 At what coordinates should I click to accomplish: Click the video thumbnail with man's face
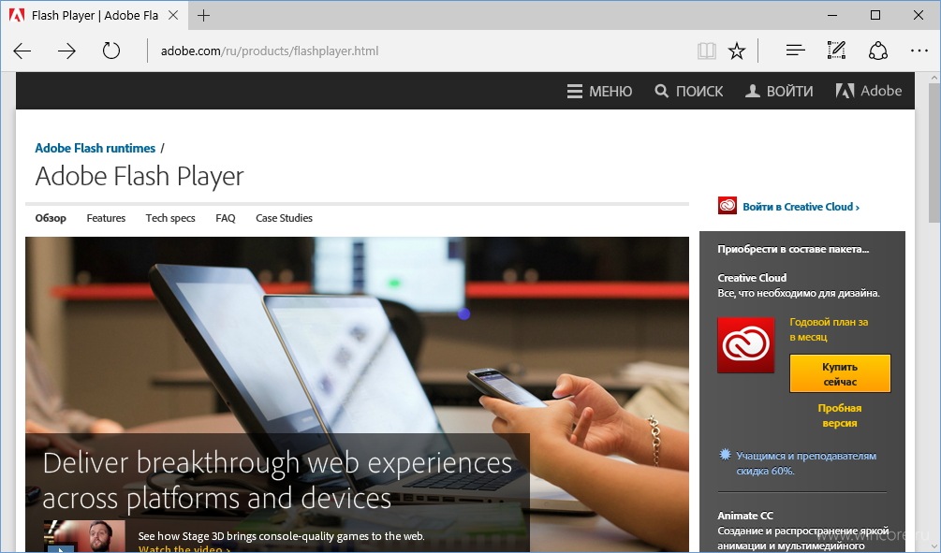84,536
